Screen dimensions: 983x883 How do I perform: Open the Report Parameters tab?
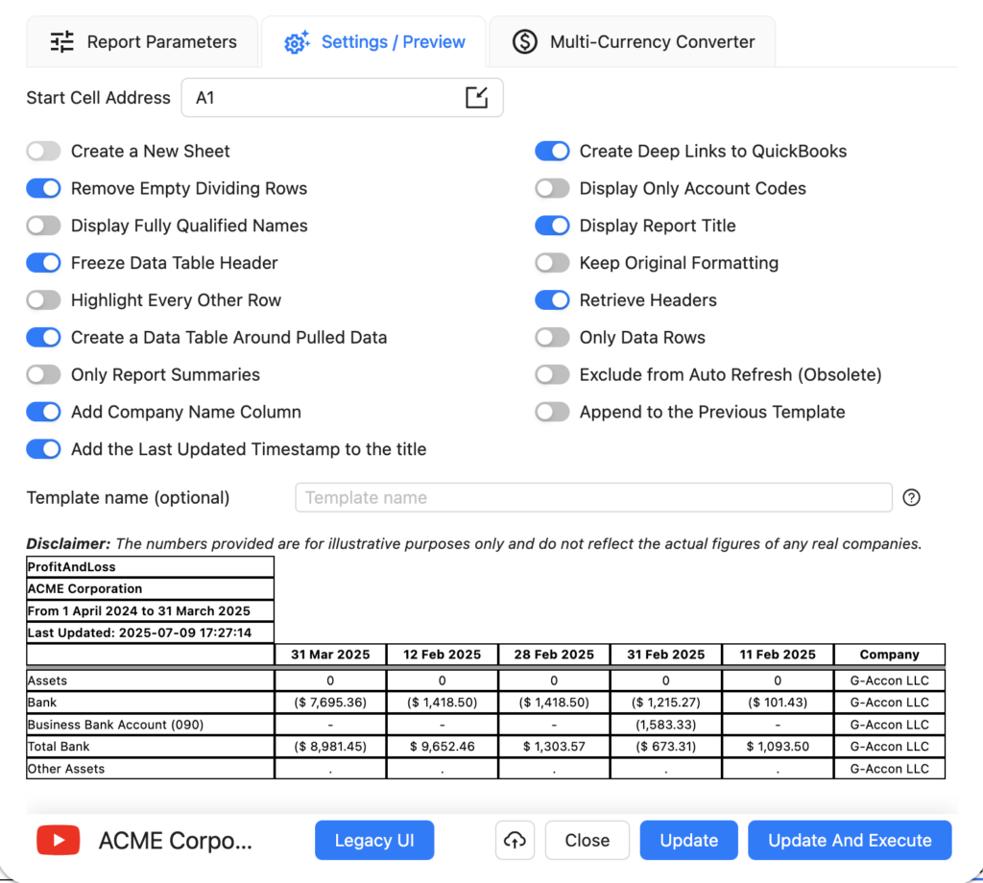pos(143,42)
